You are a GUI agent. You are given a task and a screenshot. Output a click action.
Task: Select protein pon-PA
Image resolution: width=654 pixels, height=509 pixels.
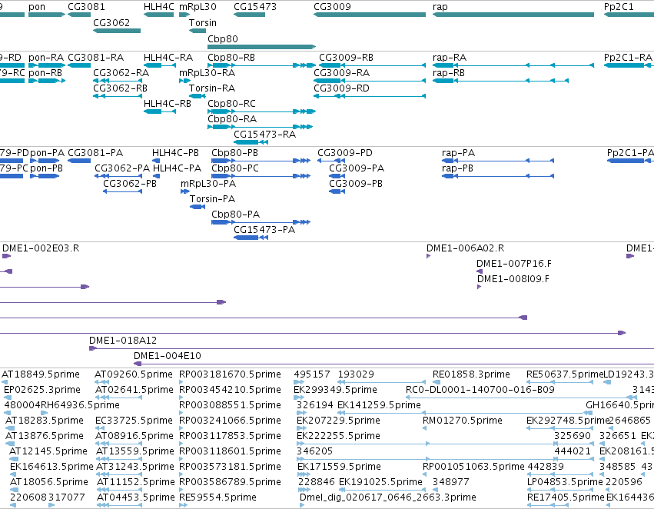[48, 153]
